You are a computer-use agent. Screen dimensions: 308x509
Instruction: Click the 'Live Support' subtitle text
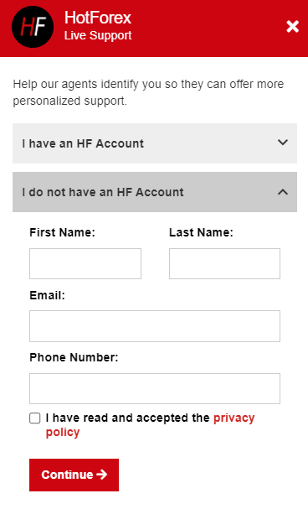98,35
